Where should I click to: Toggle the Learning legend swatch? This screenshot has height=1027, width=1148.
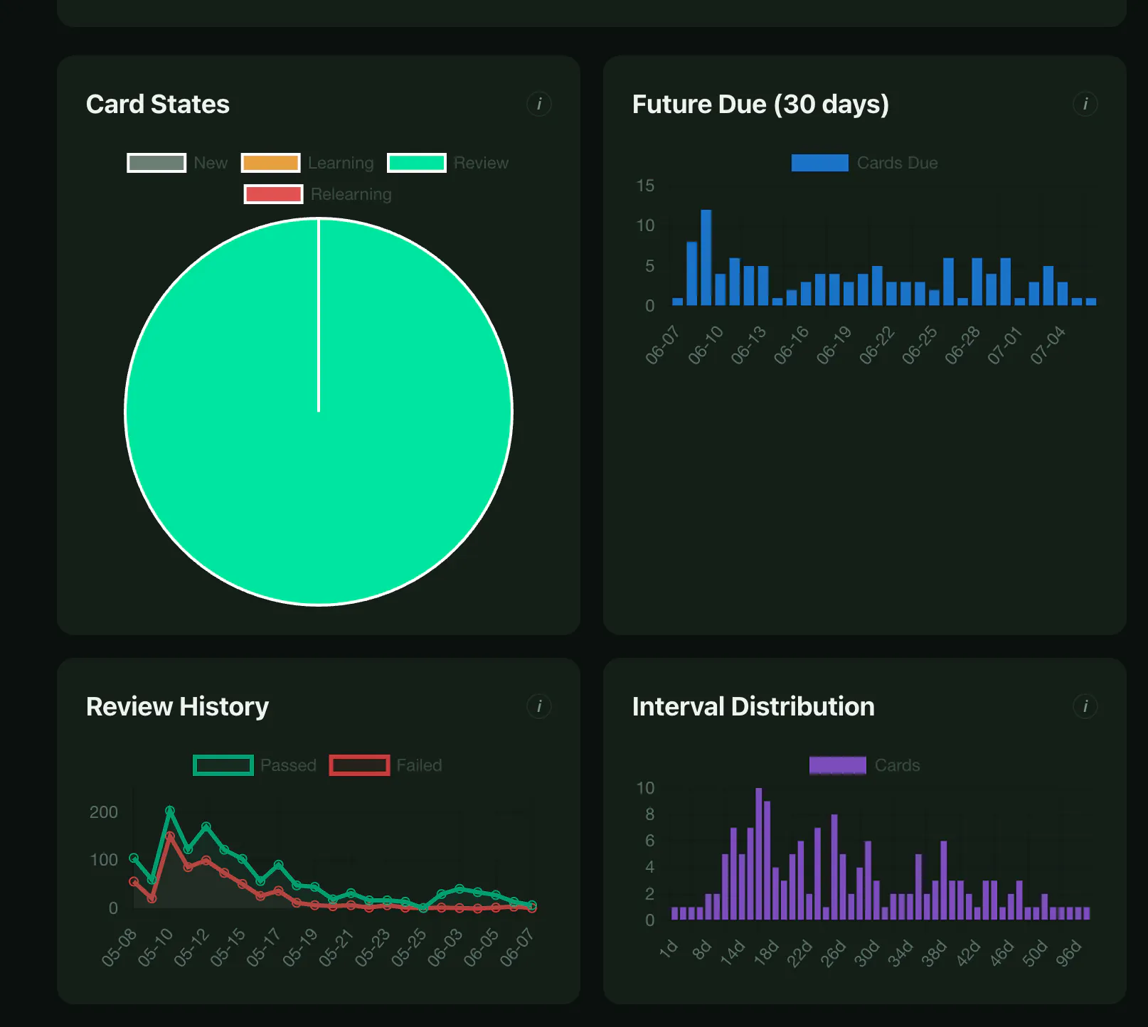coord(270,163)
